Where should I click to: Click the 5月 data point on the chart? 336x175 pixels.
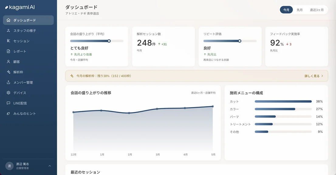pyautogui.click(x=213, y=106)
